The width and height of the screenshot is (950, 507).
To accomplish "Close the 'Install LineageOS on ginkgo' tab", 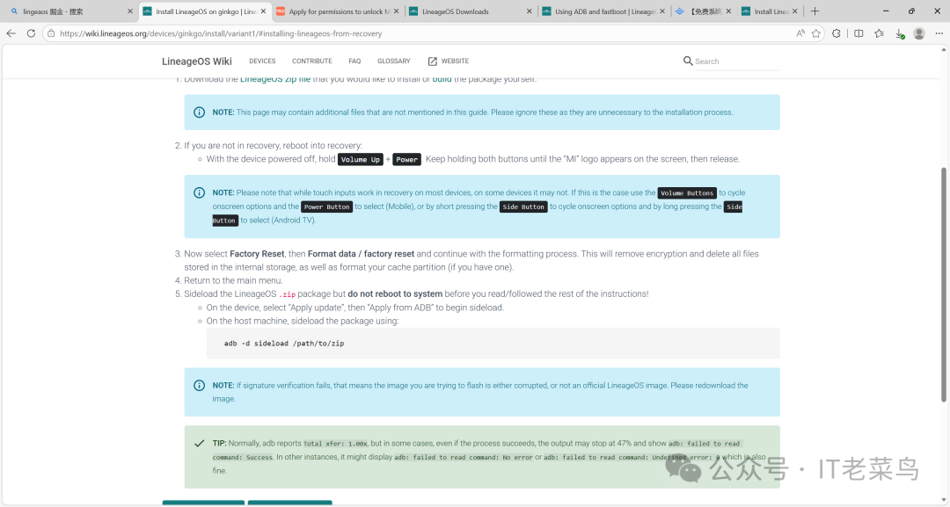I will pos(263,11).
